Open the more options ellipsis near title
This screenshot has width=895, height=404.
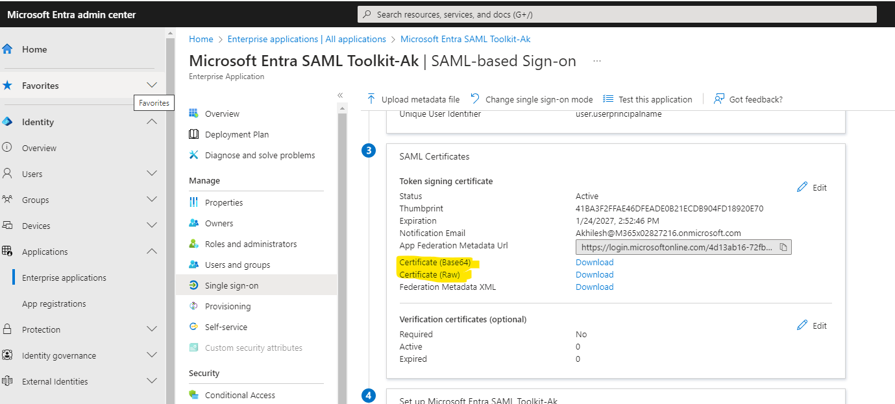[597, 61]
